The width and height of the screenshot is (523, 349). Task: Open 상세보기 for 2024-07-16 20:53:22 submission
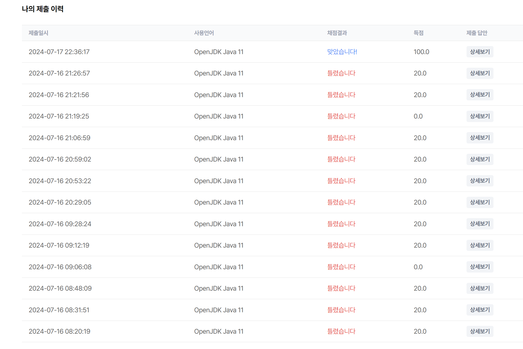[480, 181]
